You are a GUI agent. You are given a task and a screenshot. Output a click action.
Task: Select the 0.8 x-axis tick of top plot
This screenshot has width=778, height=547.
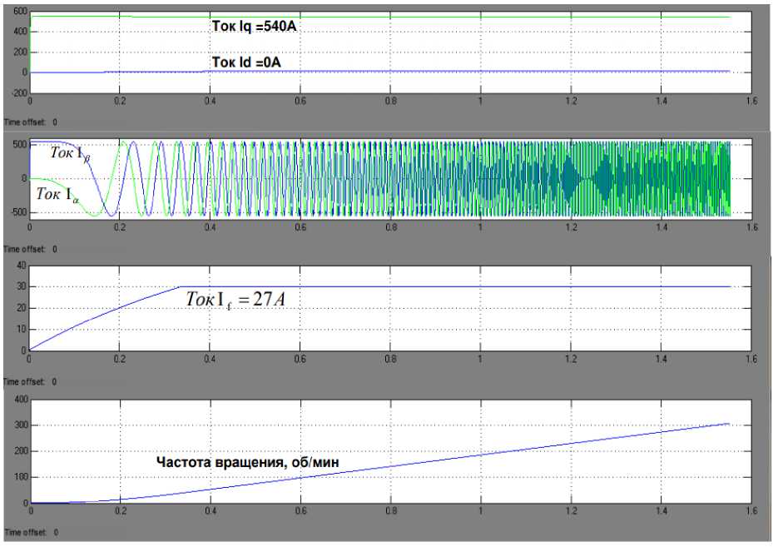coord(390,102)
